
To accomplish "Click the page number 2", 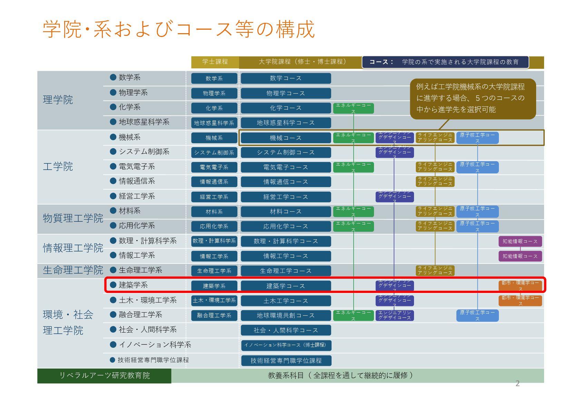I will 518,383.
